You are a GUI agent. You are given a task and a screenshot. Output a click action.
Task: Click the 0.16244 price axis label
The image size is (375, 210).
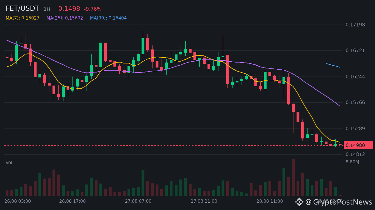355,77
